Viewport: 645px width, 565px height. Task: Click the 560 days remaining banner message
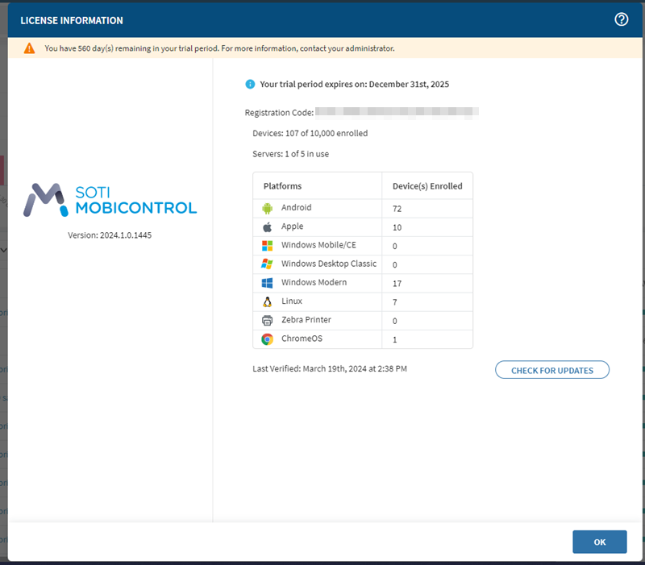coord(219,48)
